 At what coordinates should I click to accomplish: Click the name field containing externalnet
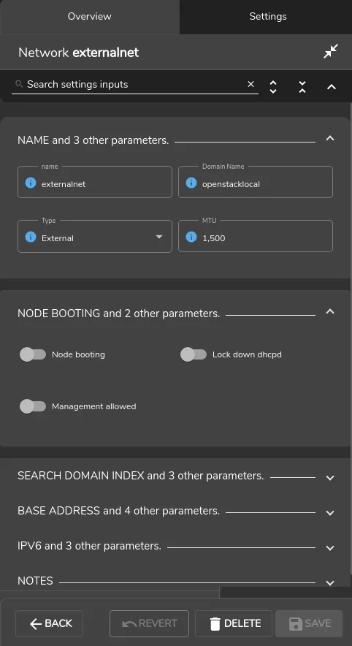coord(95,182)
